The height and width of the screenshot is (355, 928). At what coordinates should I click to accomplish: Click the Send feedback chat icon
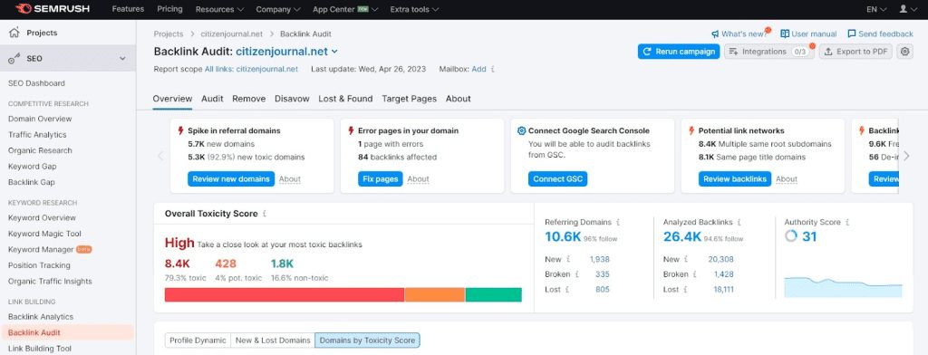(852, 34)
